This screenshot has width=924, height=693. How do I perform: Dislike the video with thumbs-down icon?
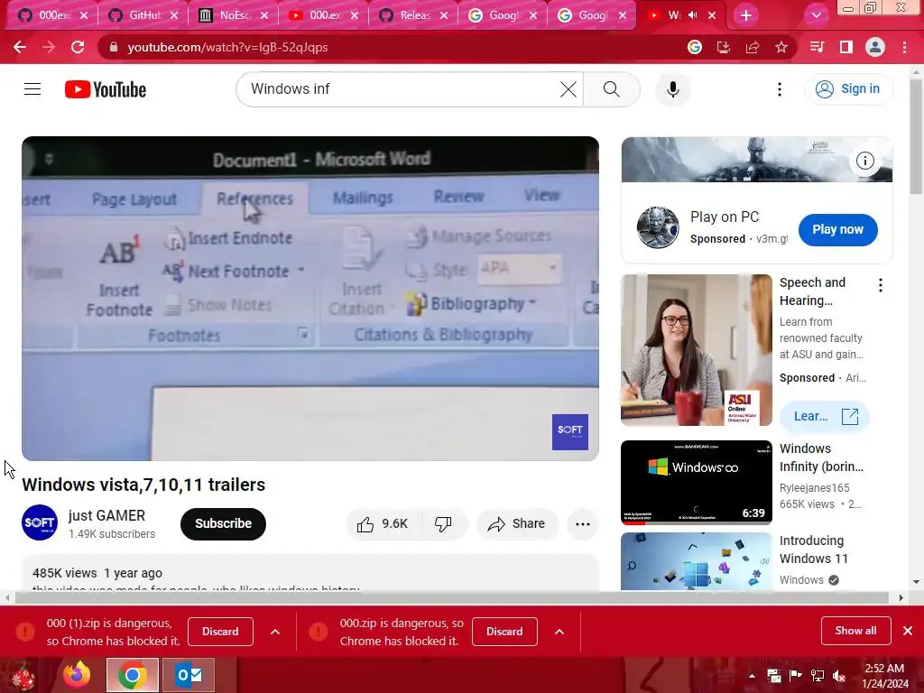[x=443, y=524]
